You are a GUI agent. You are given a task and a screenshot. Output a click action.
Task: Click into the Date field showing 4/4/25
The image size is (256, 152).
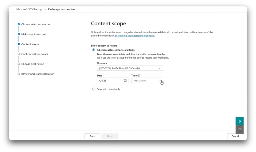click(113, 81)
